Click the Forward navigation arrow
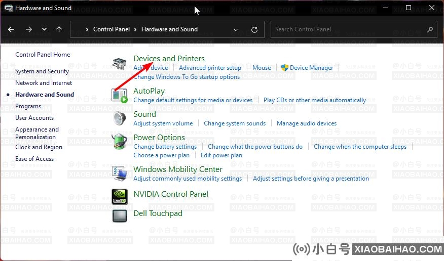 [x=28, y=29]
